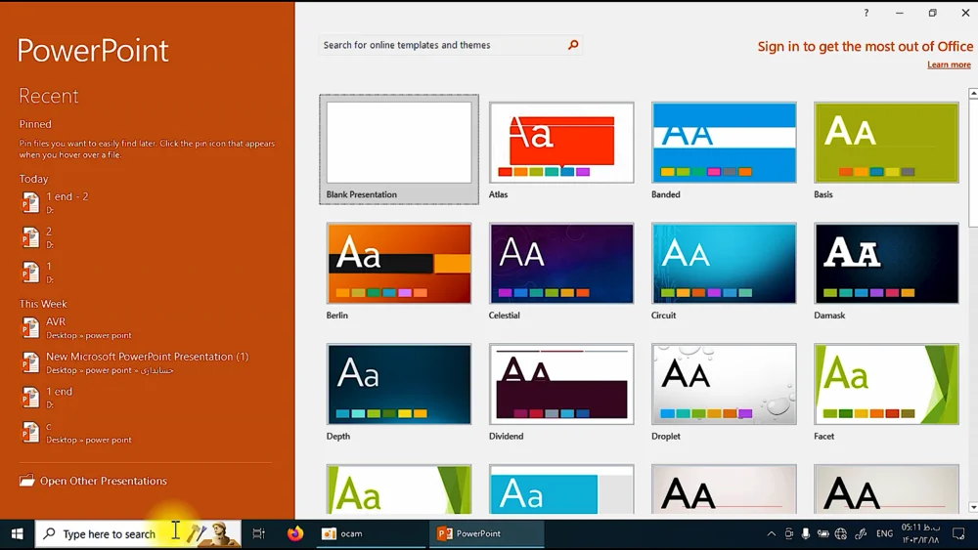The height and width of the screenshot is (550, 978).
Task: Click in the online templates search field
Action: point(442,45)
